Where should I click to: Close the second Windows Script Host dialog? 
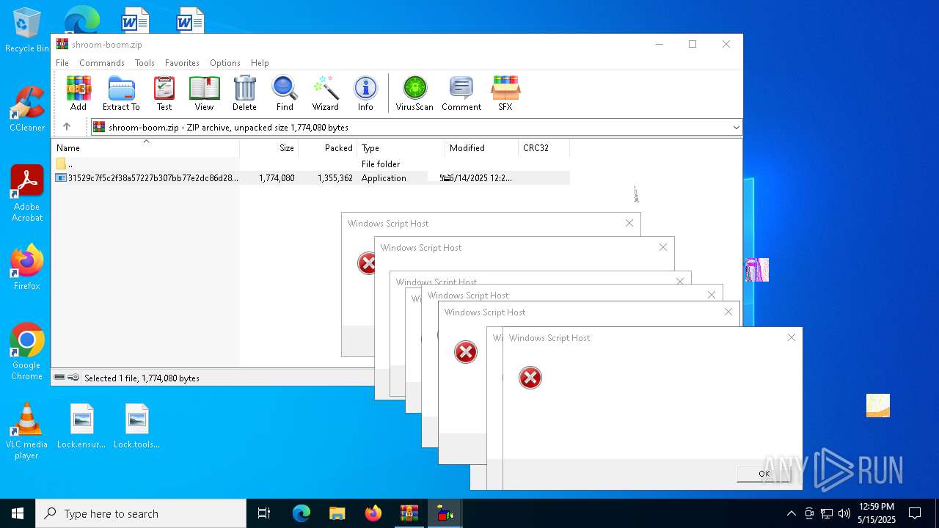(x=662, y=247)
